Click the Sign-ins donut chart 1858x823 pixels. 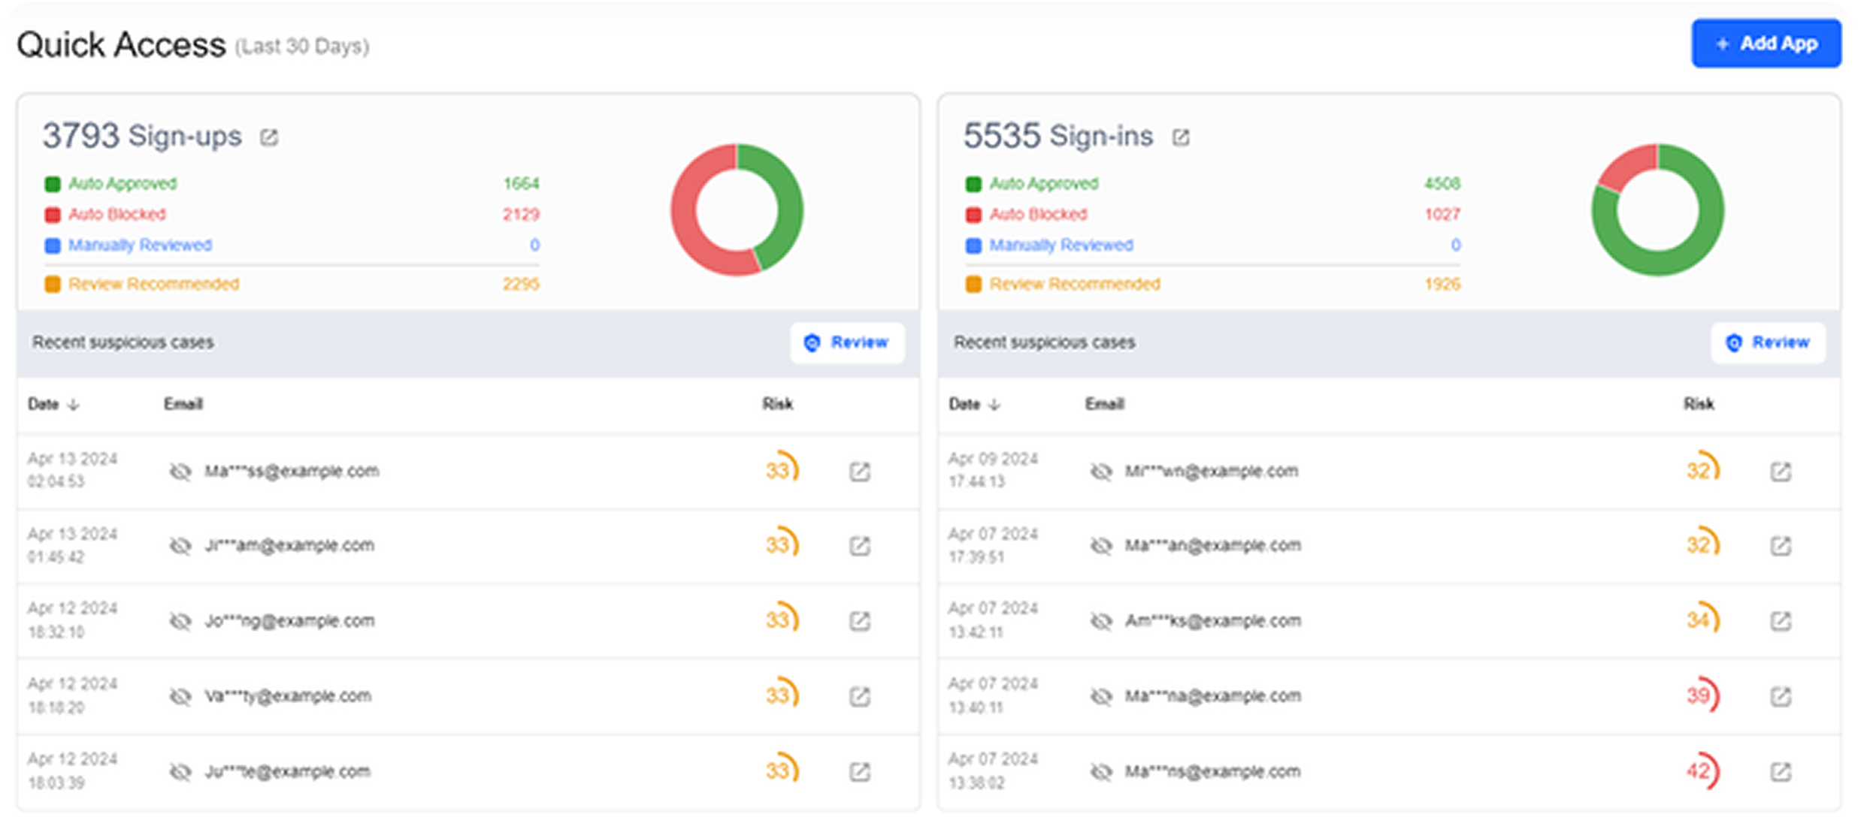(1657, 210)
